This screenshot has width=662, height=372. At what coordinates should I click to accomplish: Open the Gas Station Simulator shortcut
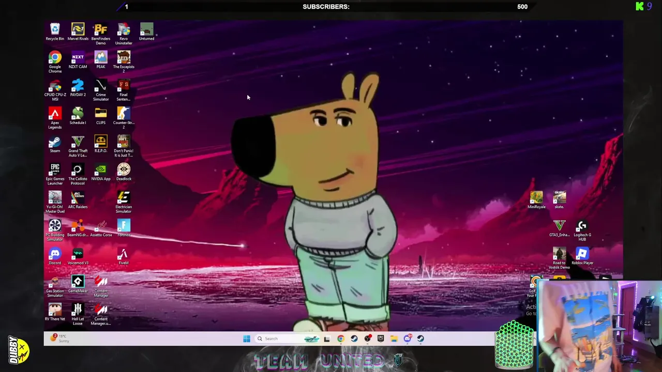[55, 286]
